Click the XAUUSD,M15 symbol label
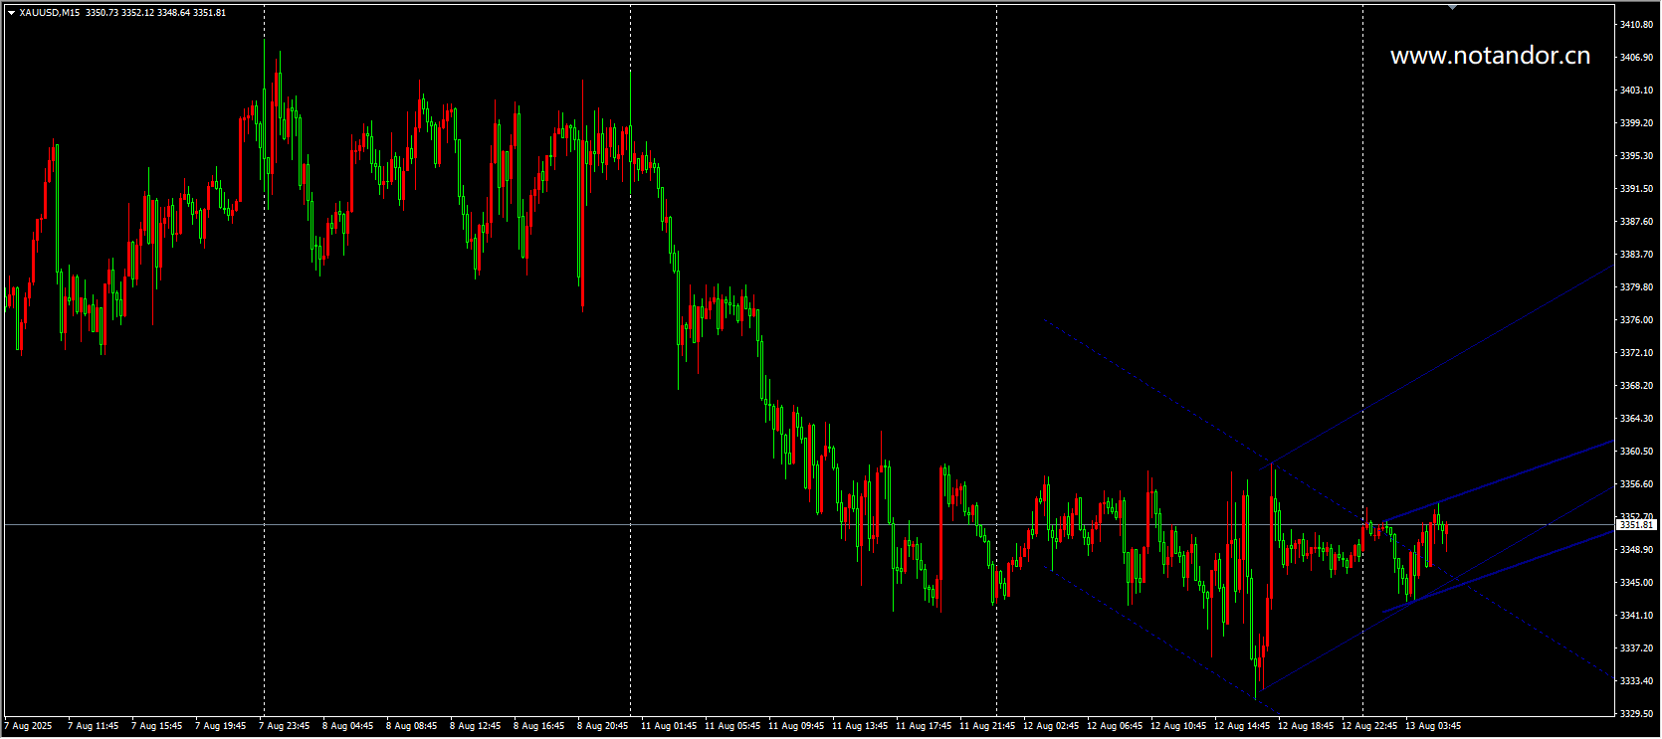Screen dimensions: 1662x739 (50, 13)
